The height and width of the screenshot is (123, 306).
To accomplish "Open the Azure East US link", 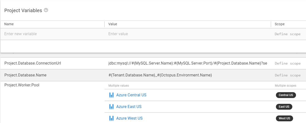I will (x=129, y=107).
